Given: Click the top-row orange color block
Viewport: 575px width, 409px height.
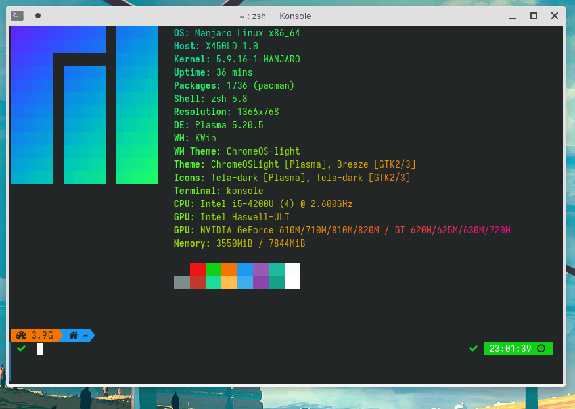Looking at the screenshot, I should click(229, 269).
